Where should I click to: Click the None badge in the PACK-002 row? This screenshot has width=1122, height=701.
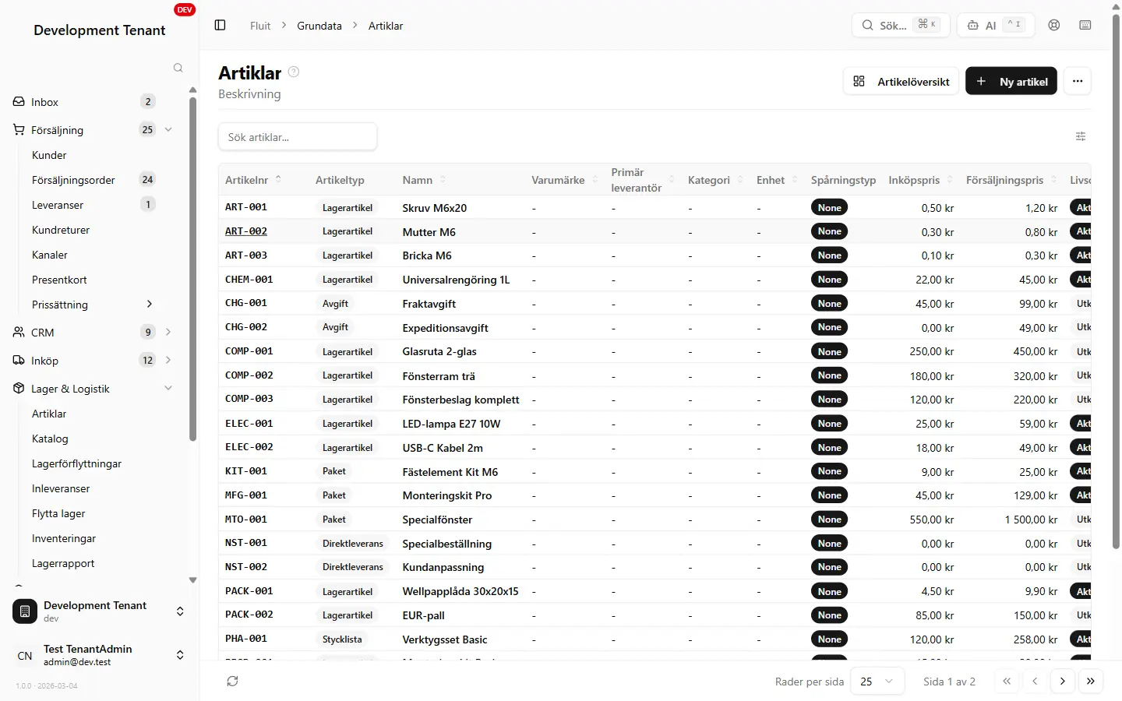(x=829, y=615)
